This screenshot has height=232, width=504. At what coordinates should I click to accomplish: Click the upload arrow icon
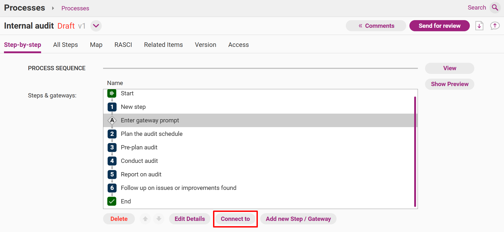[x=495, y=26]
